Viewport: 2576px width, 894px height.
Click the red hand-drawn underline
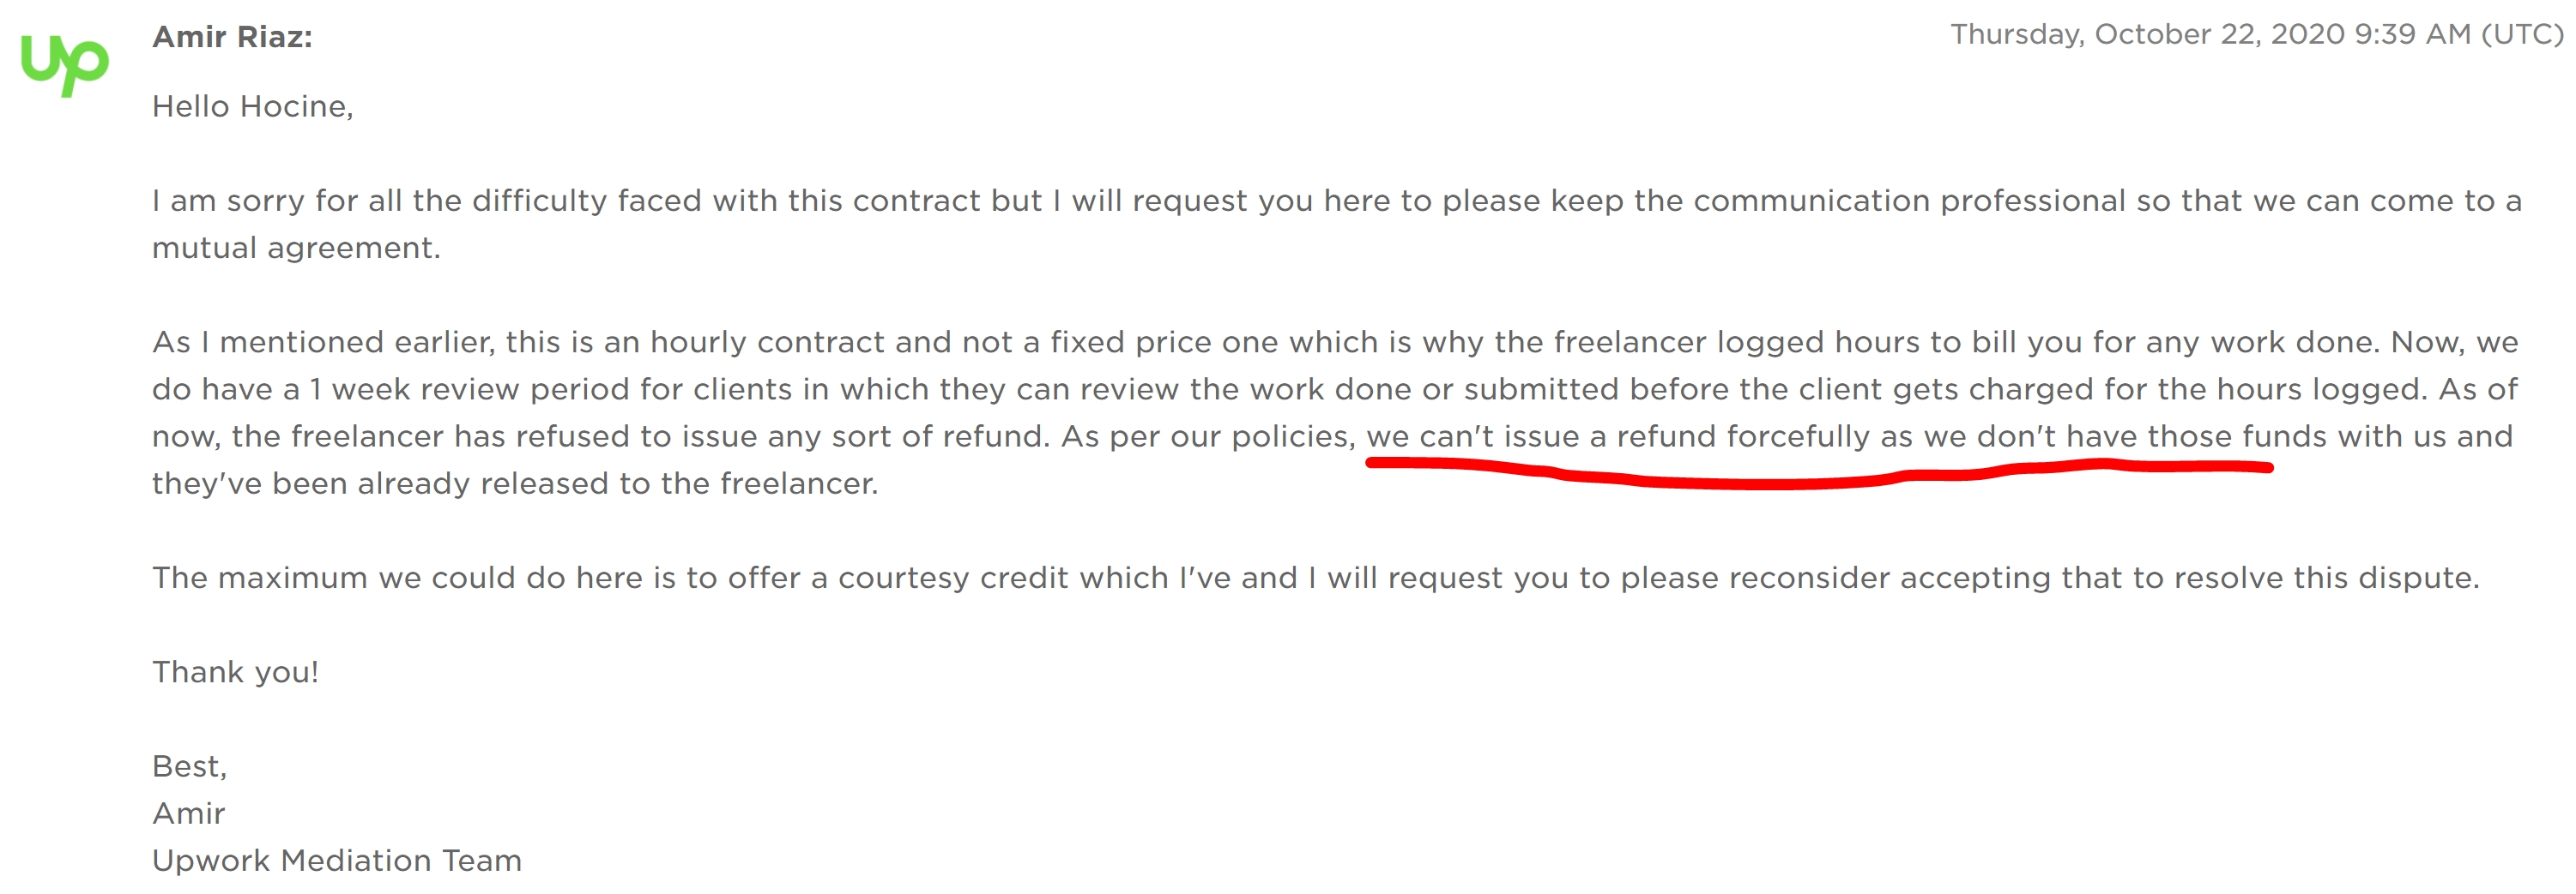[x=1818, y=473]
